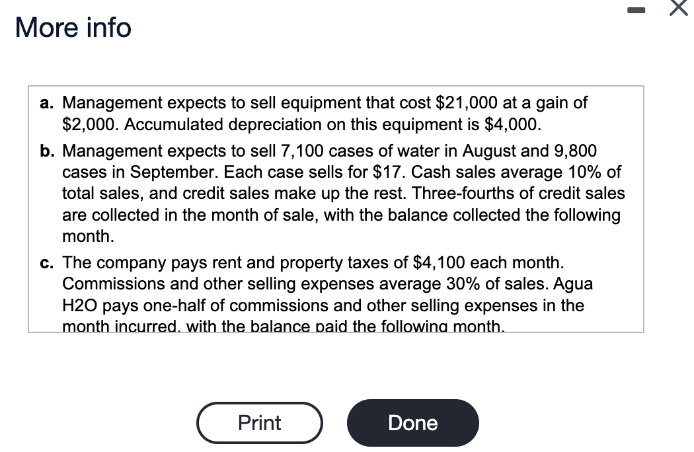Click the outlined Print pill
Image resolution: width=694 pixels, height=452 pixels.
[x=260, y=422]
